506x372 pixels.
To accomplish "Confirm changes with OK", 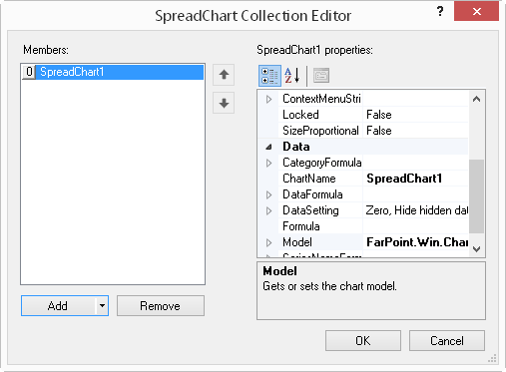I will point(363,340).
